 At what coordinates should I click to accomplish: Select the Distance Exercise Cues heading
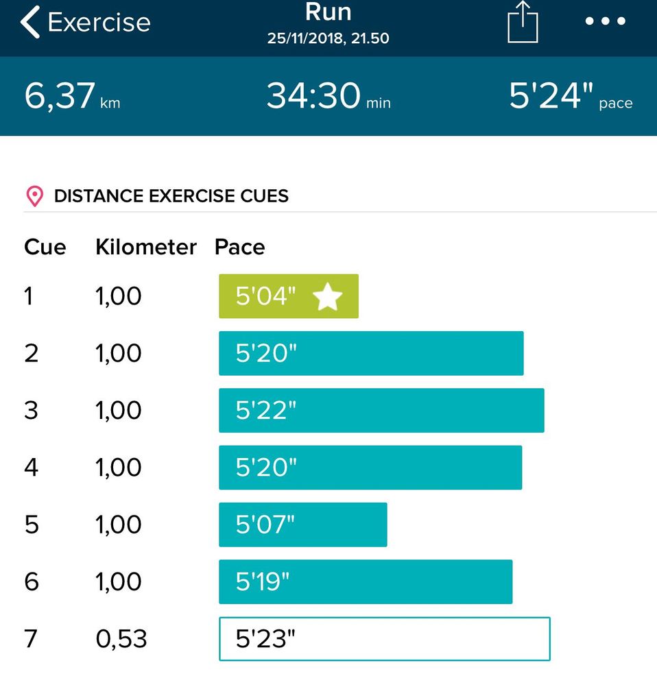(171, 196)
